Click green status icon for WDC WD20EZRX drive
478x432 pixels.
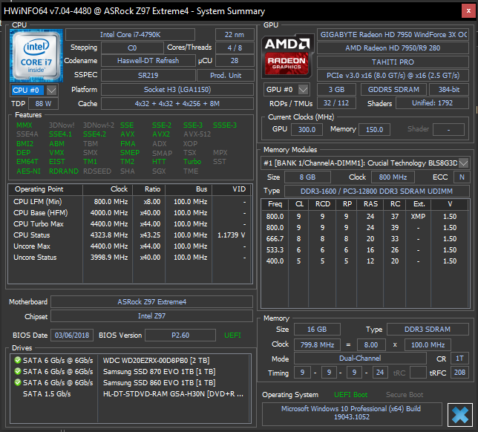point(18,360)
